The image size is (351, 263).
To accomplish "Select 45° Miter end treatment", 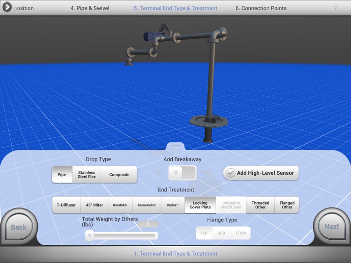I will (94, 205).
